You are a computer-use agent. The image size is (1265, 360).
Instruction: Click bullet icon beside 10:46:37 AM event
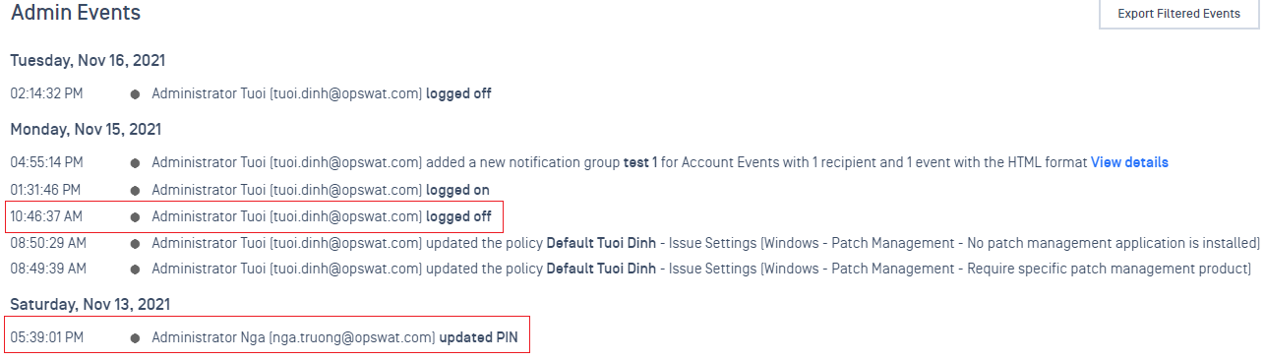pyautogui.click(x=135, y=216)
